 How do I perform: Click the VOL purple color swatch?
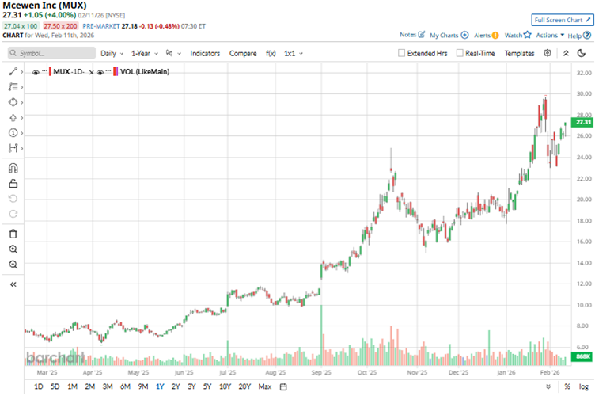117,71
